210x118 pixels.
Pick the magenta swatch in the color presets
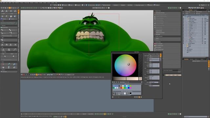[x=131, y=88]
